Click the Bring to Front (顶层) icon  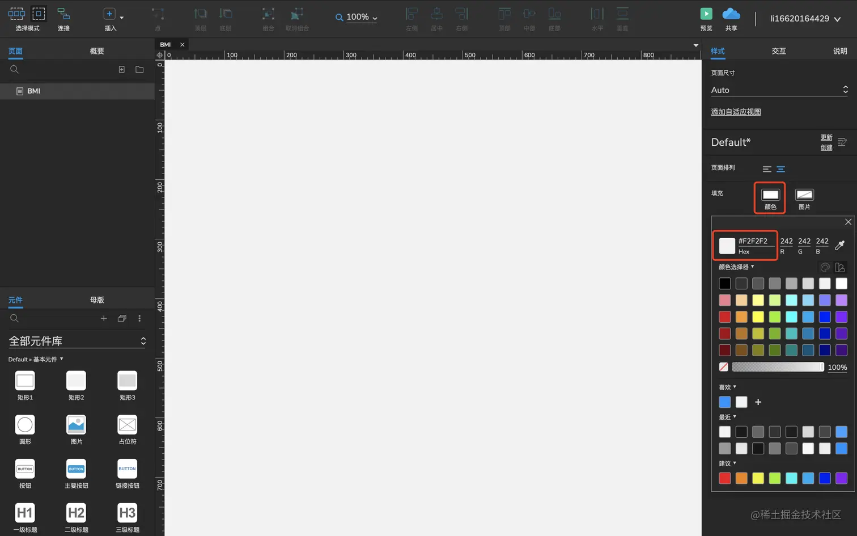point(201,14)
